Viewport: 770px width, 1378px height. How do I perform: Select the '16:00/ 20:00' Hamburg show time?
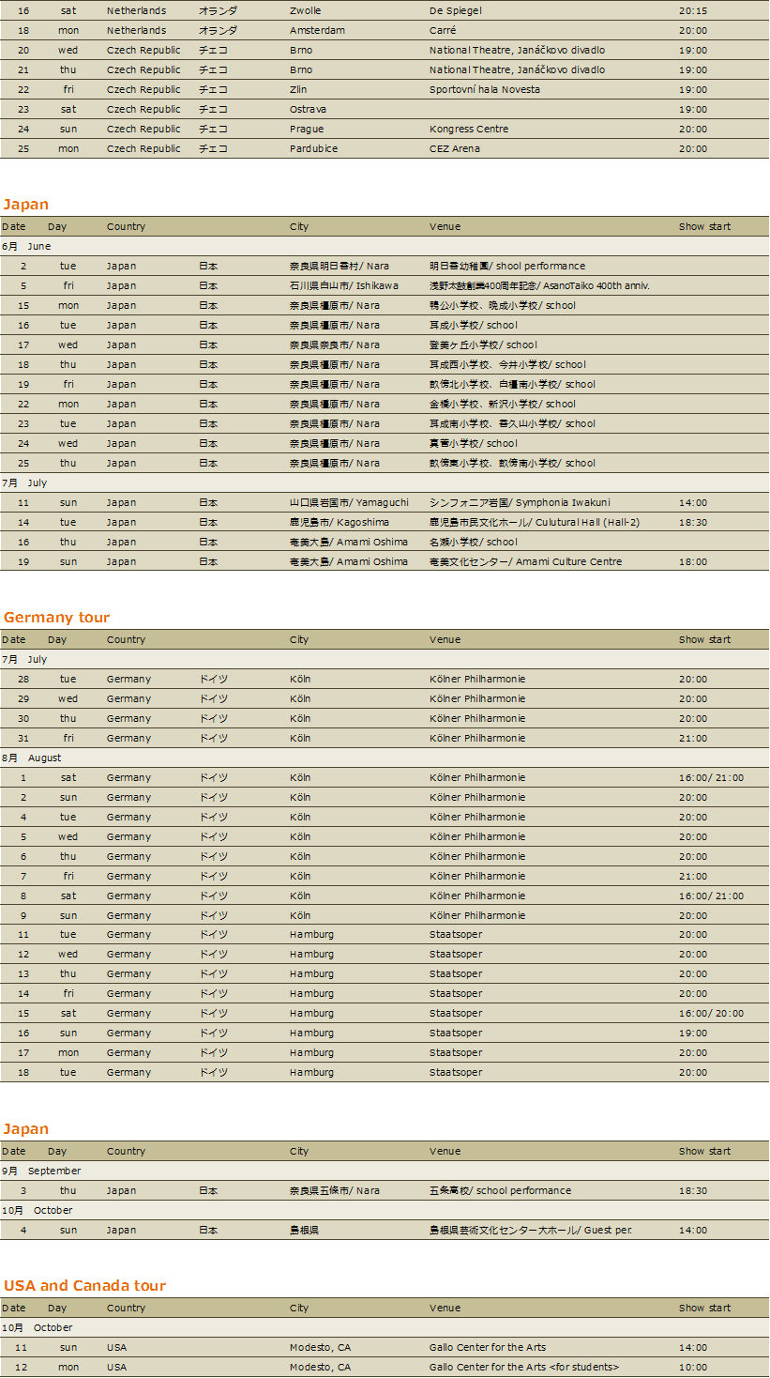pyautogui.click(x=711, y=1013)
